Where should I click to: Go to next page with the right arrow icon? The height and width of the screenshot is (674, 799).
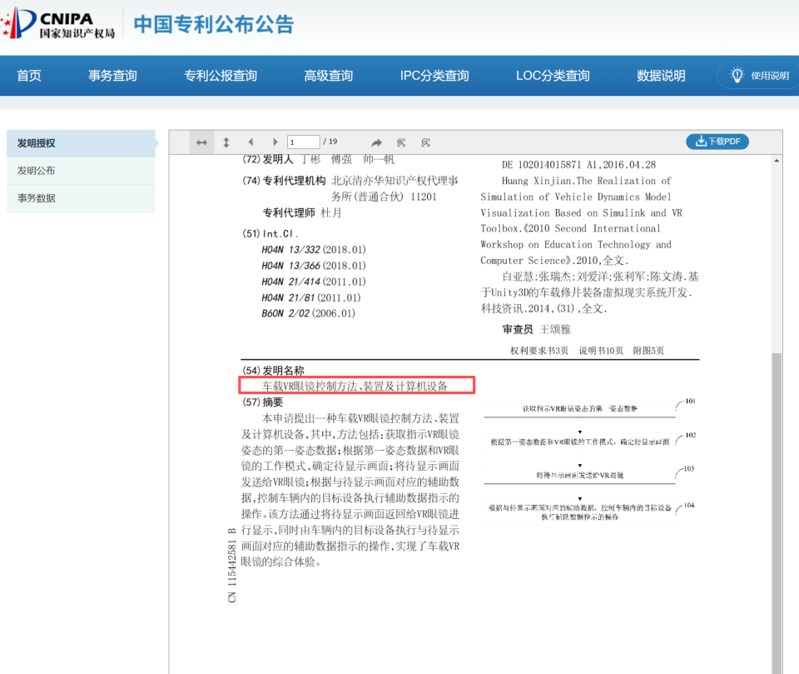tap(275, 142)
